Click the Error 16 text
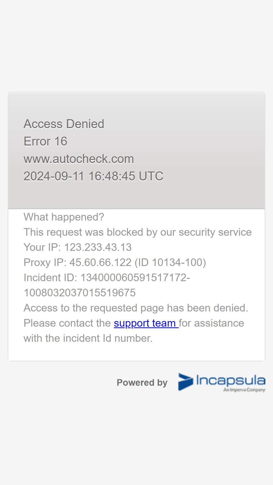Screen dimensions: 273x485 45,141
